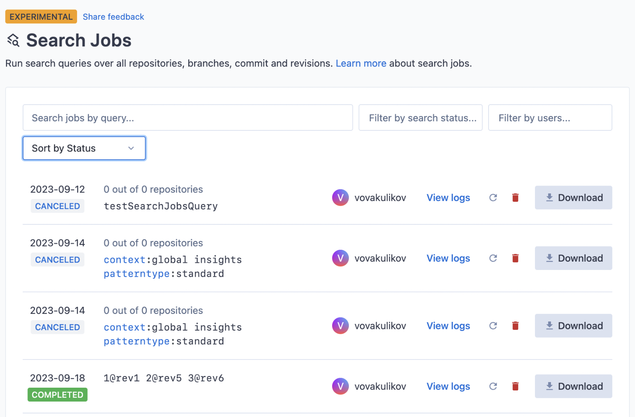View logs for testSearchJobsQuery job
The width and height of the screenshot is (635, 417).
point(448,197)
